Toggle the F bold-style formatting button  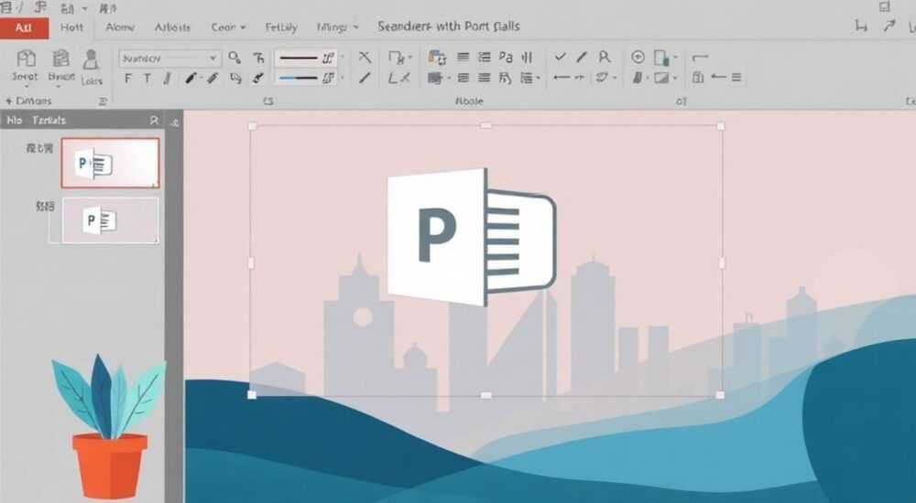[128, 78]
